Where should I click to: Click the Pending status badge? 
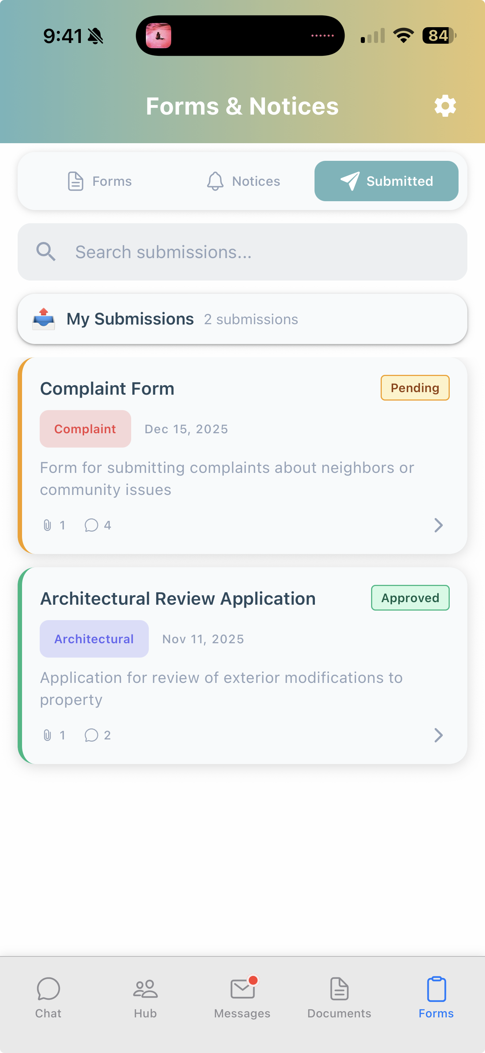[415, 388]
